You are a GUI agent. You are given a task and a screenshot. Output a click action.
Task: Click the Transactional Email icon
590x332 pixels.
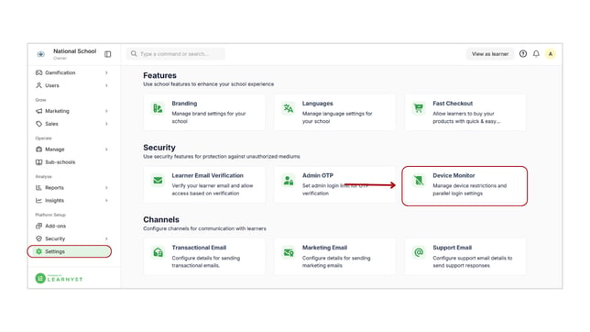click(x=158, y=252)
